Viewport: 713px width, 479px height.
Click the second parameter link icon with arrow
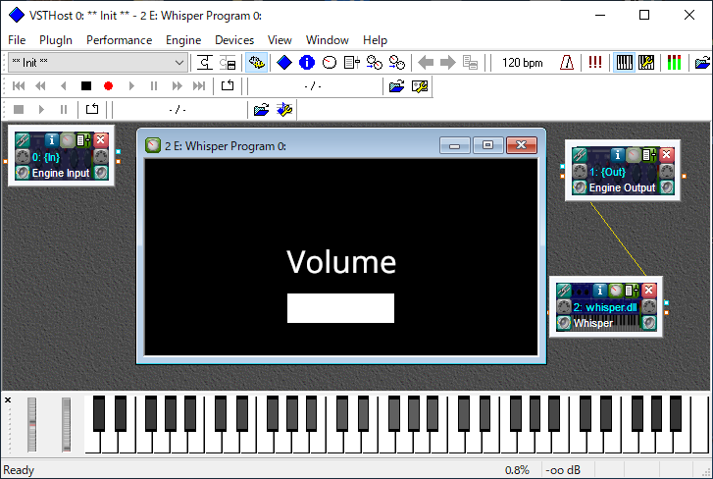[396, 62]
